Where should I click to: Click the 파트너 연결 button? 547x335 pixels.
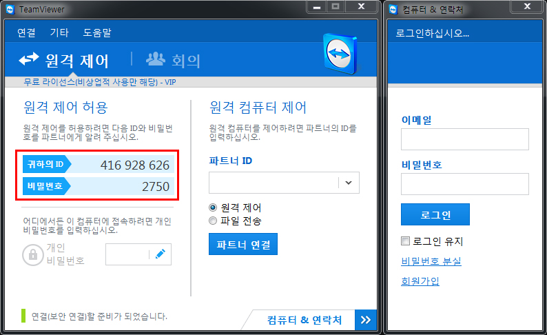[243, 244]
